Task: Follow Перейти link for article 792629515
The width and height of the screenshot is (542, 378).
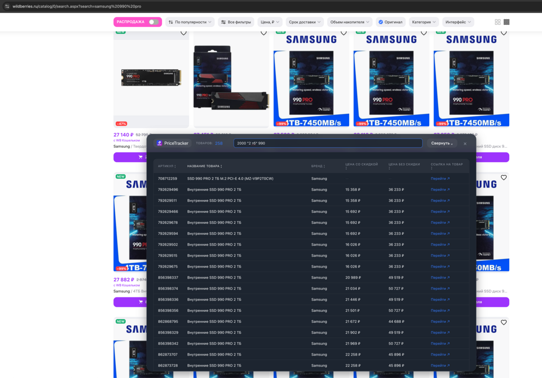Action: 440,256
